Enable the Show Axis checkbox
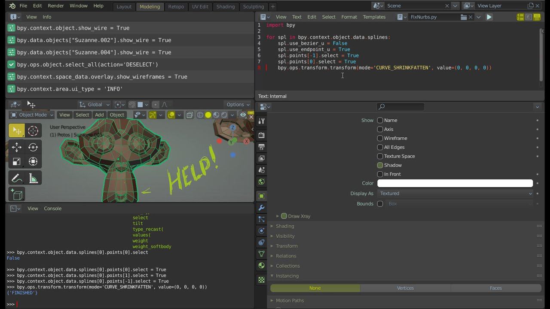This screenshot has width=550, height=309. (x=380, y=129)
